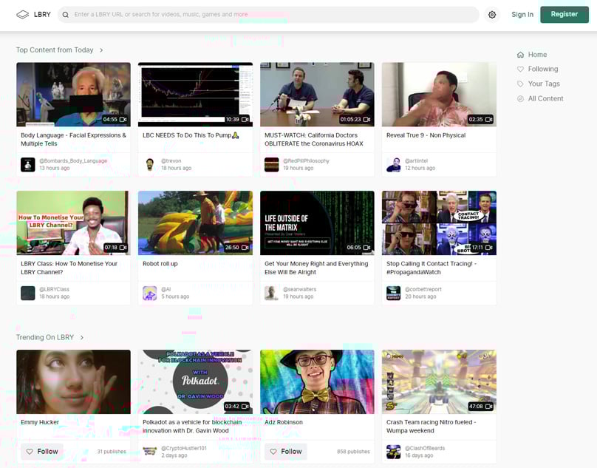Open the @AI channel avatar
This screenshot has height=468, width=597.
[x=150, y=293]
